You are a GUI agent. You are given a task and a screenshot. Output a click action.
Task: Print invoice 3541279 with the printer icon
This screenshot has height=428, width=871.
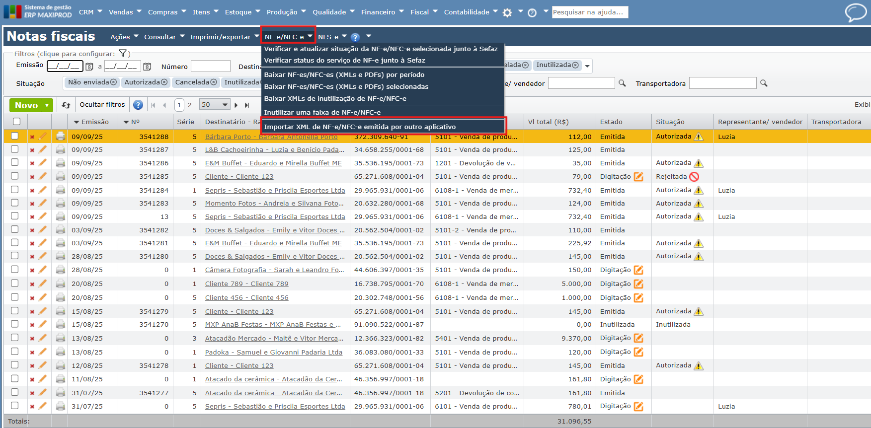click(61, 311)
